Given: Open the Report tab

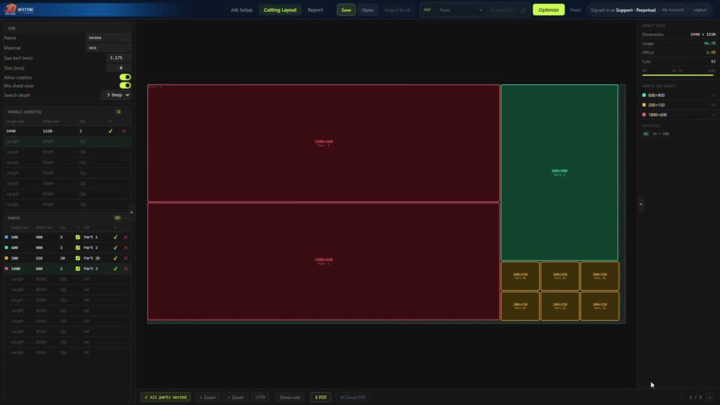Looking at the screenshot, I should tap(316, 10).
